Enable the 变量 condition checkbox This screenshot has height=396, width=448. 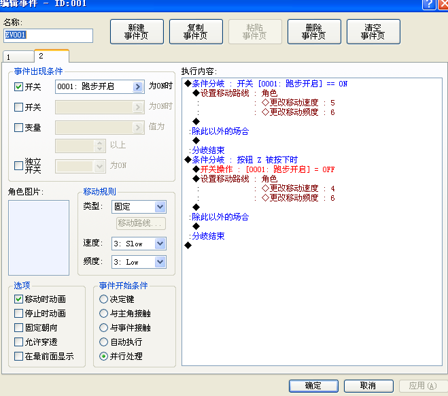18,127
